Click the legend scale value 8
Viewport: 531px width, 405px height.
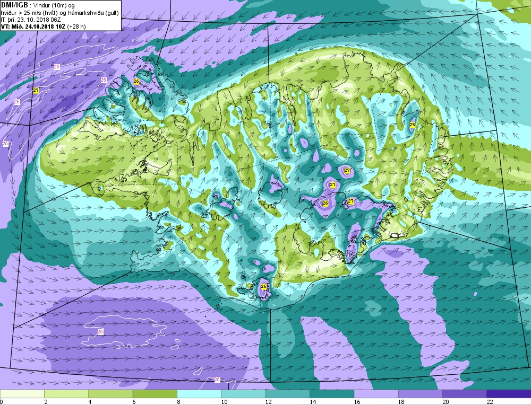tap(178, 402)
